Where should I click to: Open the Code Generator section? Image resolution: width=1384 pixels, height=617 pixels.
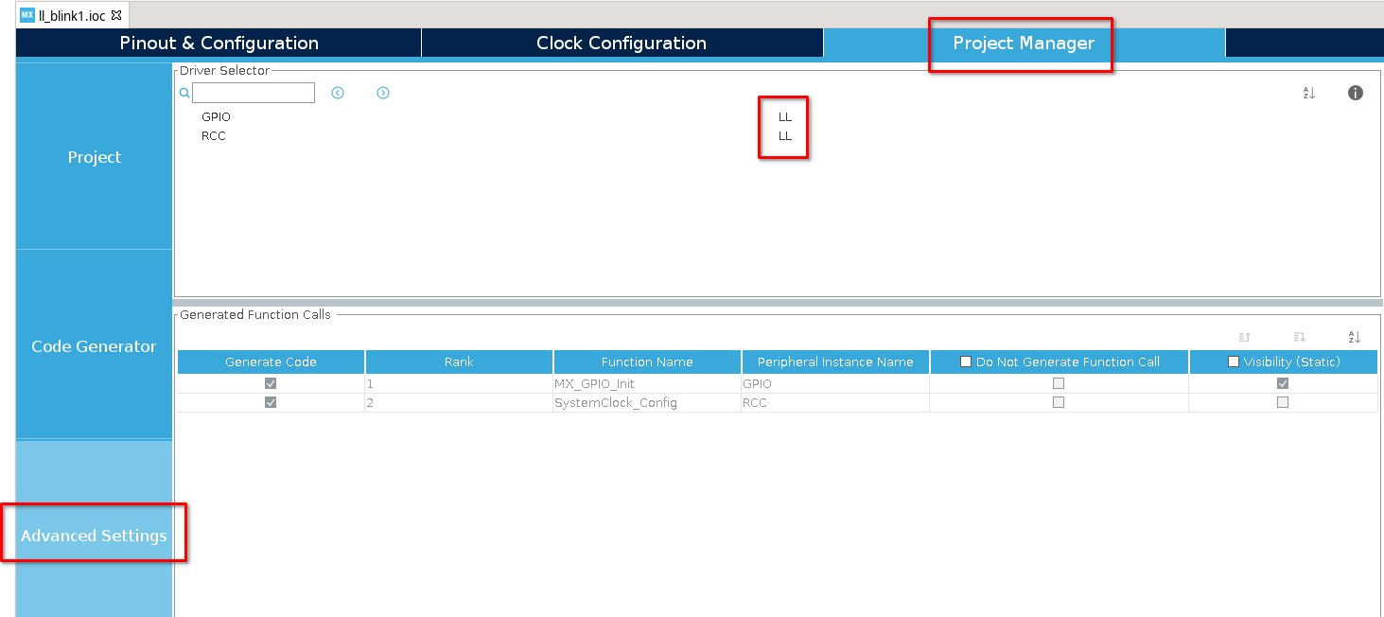point(94,346)
